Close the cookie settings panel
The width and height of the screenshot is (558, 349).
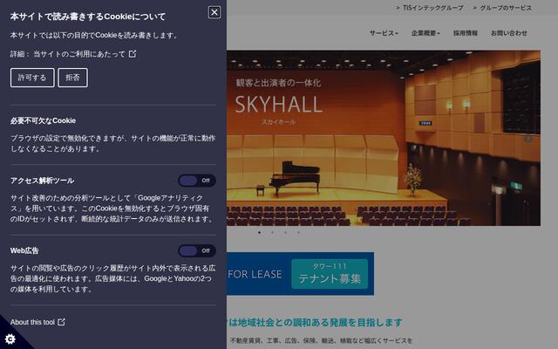pos(214,12)
